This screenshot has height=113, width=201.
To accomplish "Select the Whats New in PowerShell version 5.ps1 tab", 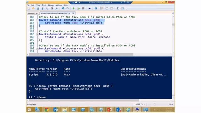I will (x=56, y=13).
